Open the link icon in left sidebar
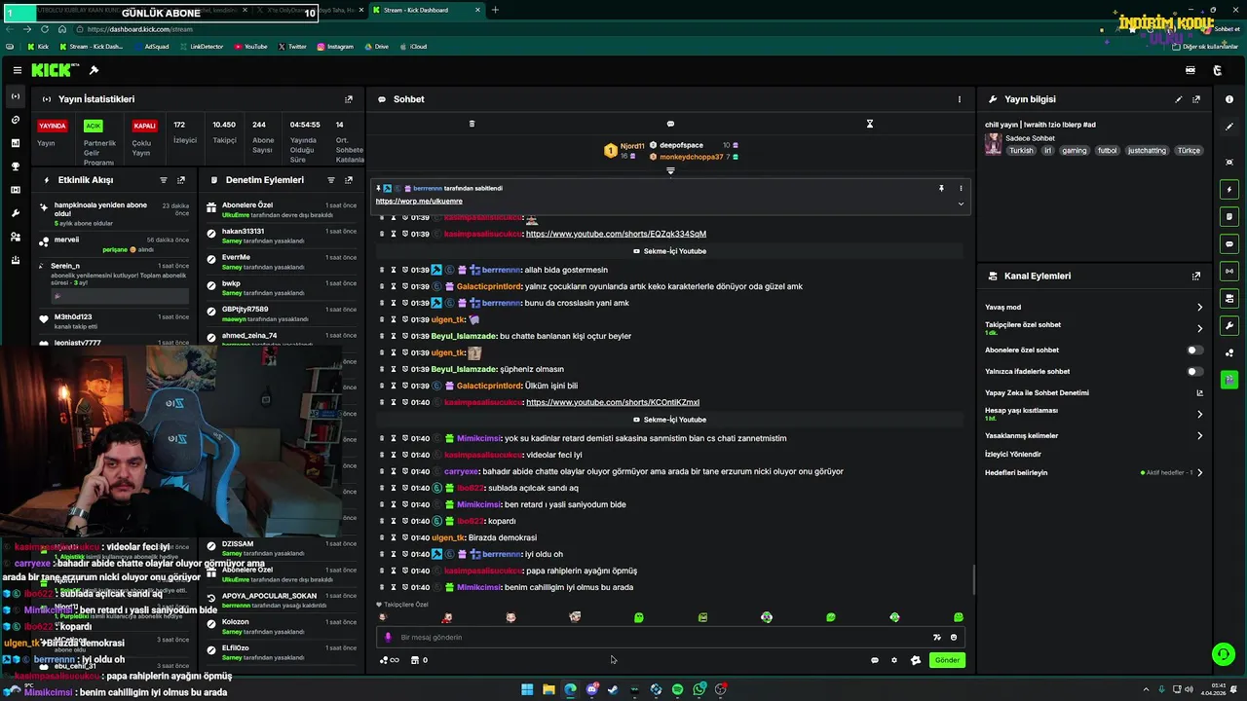The height and width of the screenshot is (701, 1247). [15, 120]
